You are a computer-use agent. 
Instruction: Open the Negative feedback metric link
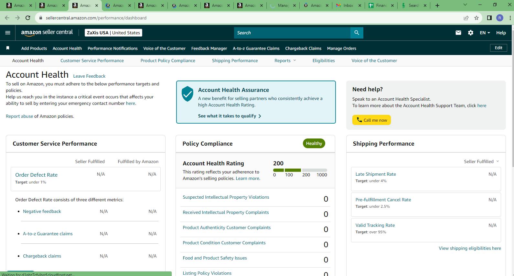point(42,211)
